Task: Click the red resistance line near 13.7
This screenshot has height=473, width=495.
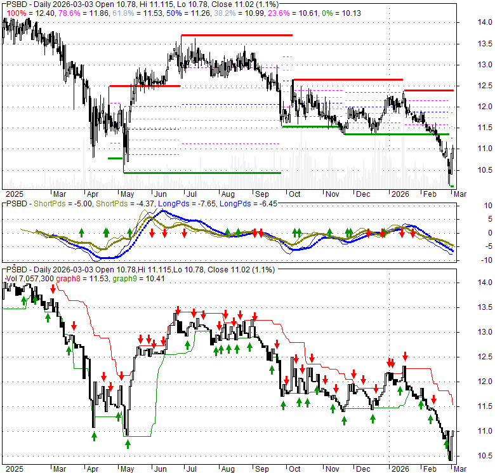Action: pyautogui.click(x=236, y=35)
